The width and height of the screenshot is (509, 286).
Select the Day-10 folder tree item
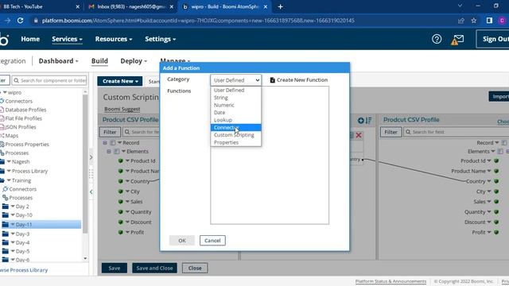pyautogui.click(x=24, y=215)
